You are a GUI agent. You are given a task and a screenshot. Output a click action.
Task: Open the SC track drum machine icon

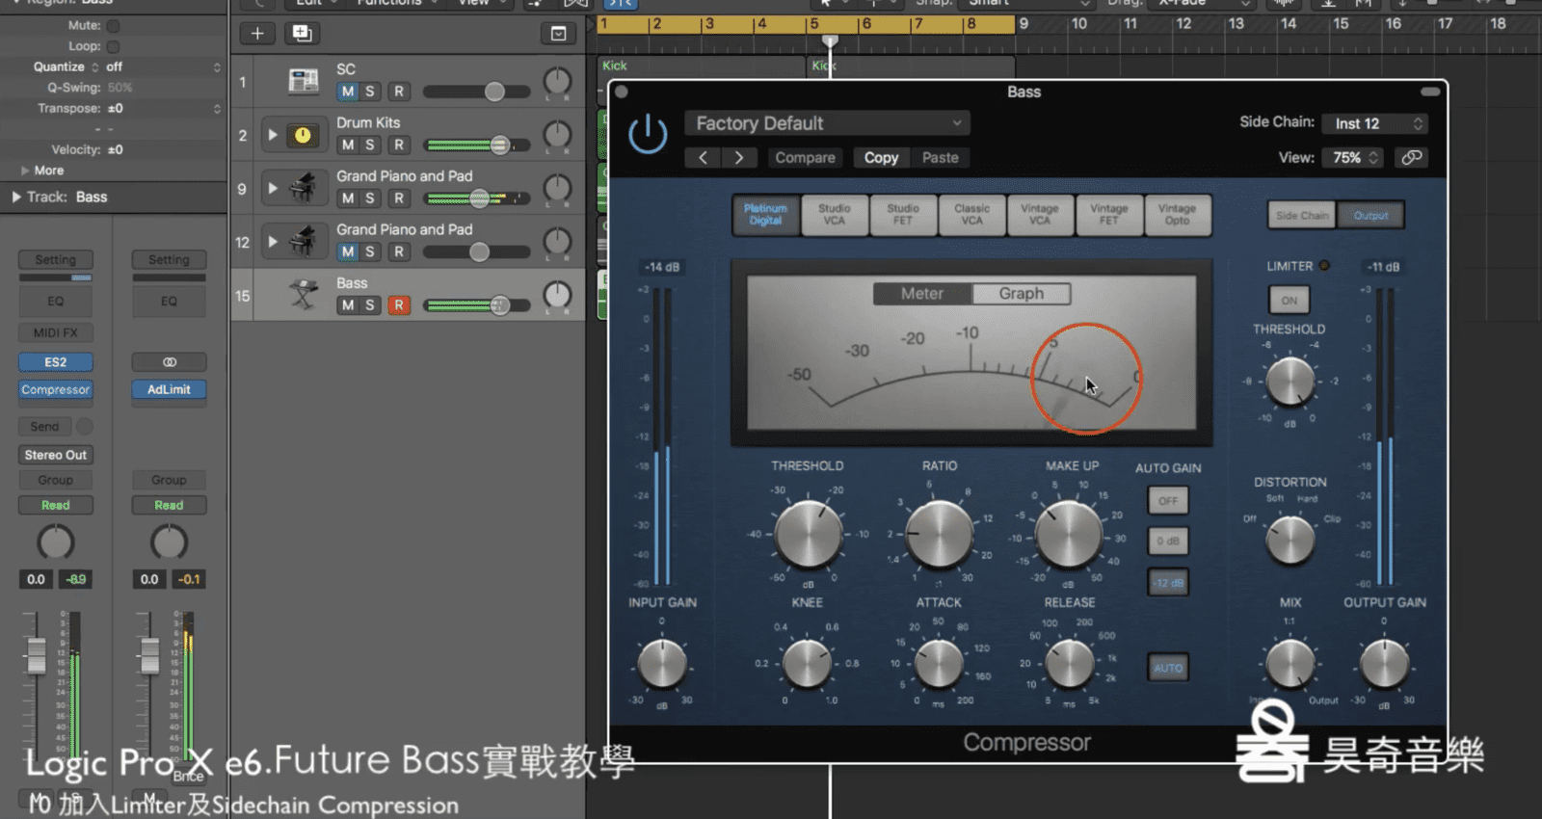304,81
